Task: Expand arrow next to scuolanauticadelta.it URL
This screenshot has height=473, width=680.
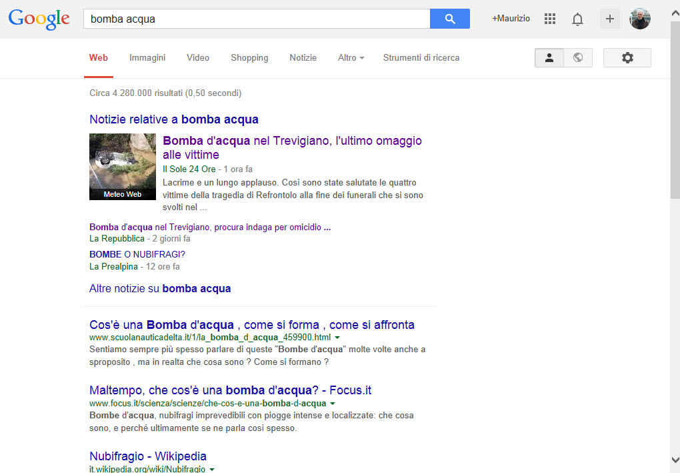Action: pos(337,338)
